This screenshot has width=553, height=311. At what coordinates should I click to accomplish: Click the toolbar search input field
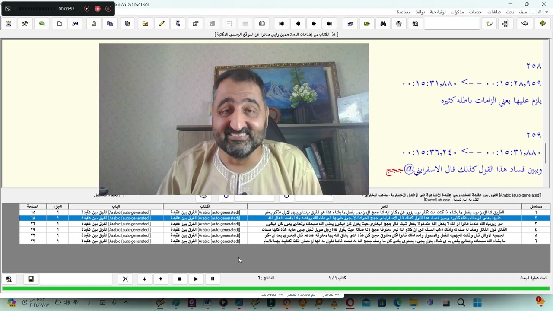(x=451, y=24)
